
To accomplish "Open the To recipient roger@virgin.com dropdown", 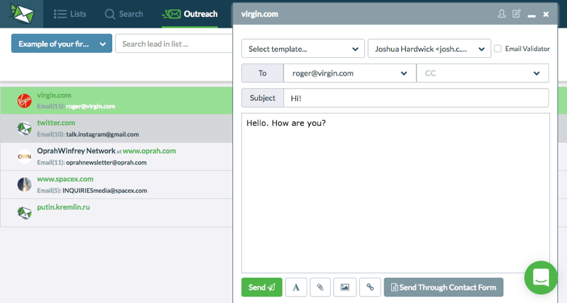I will coord(349,73).
